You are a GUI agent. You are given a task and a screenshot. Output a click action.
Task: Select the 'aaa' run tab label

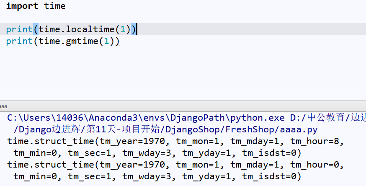point(3,106)
